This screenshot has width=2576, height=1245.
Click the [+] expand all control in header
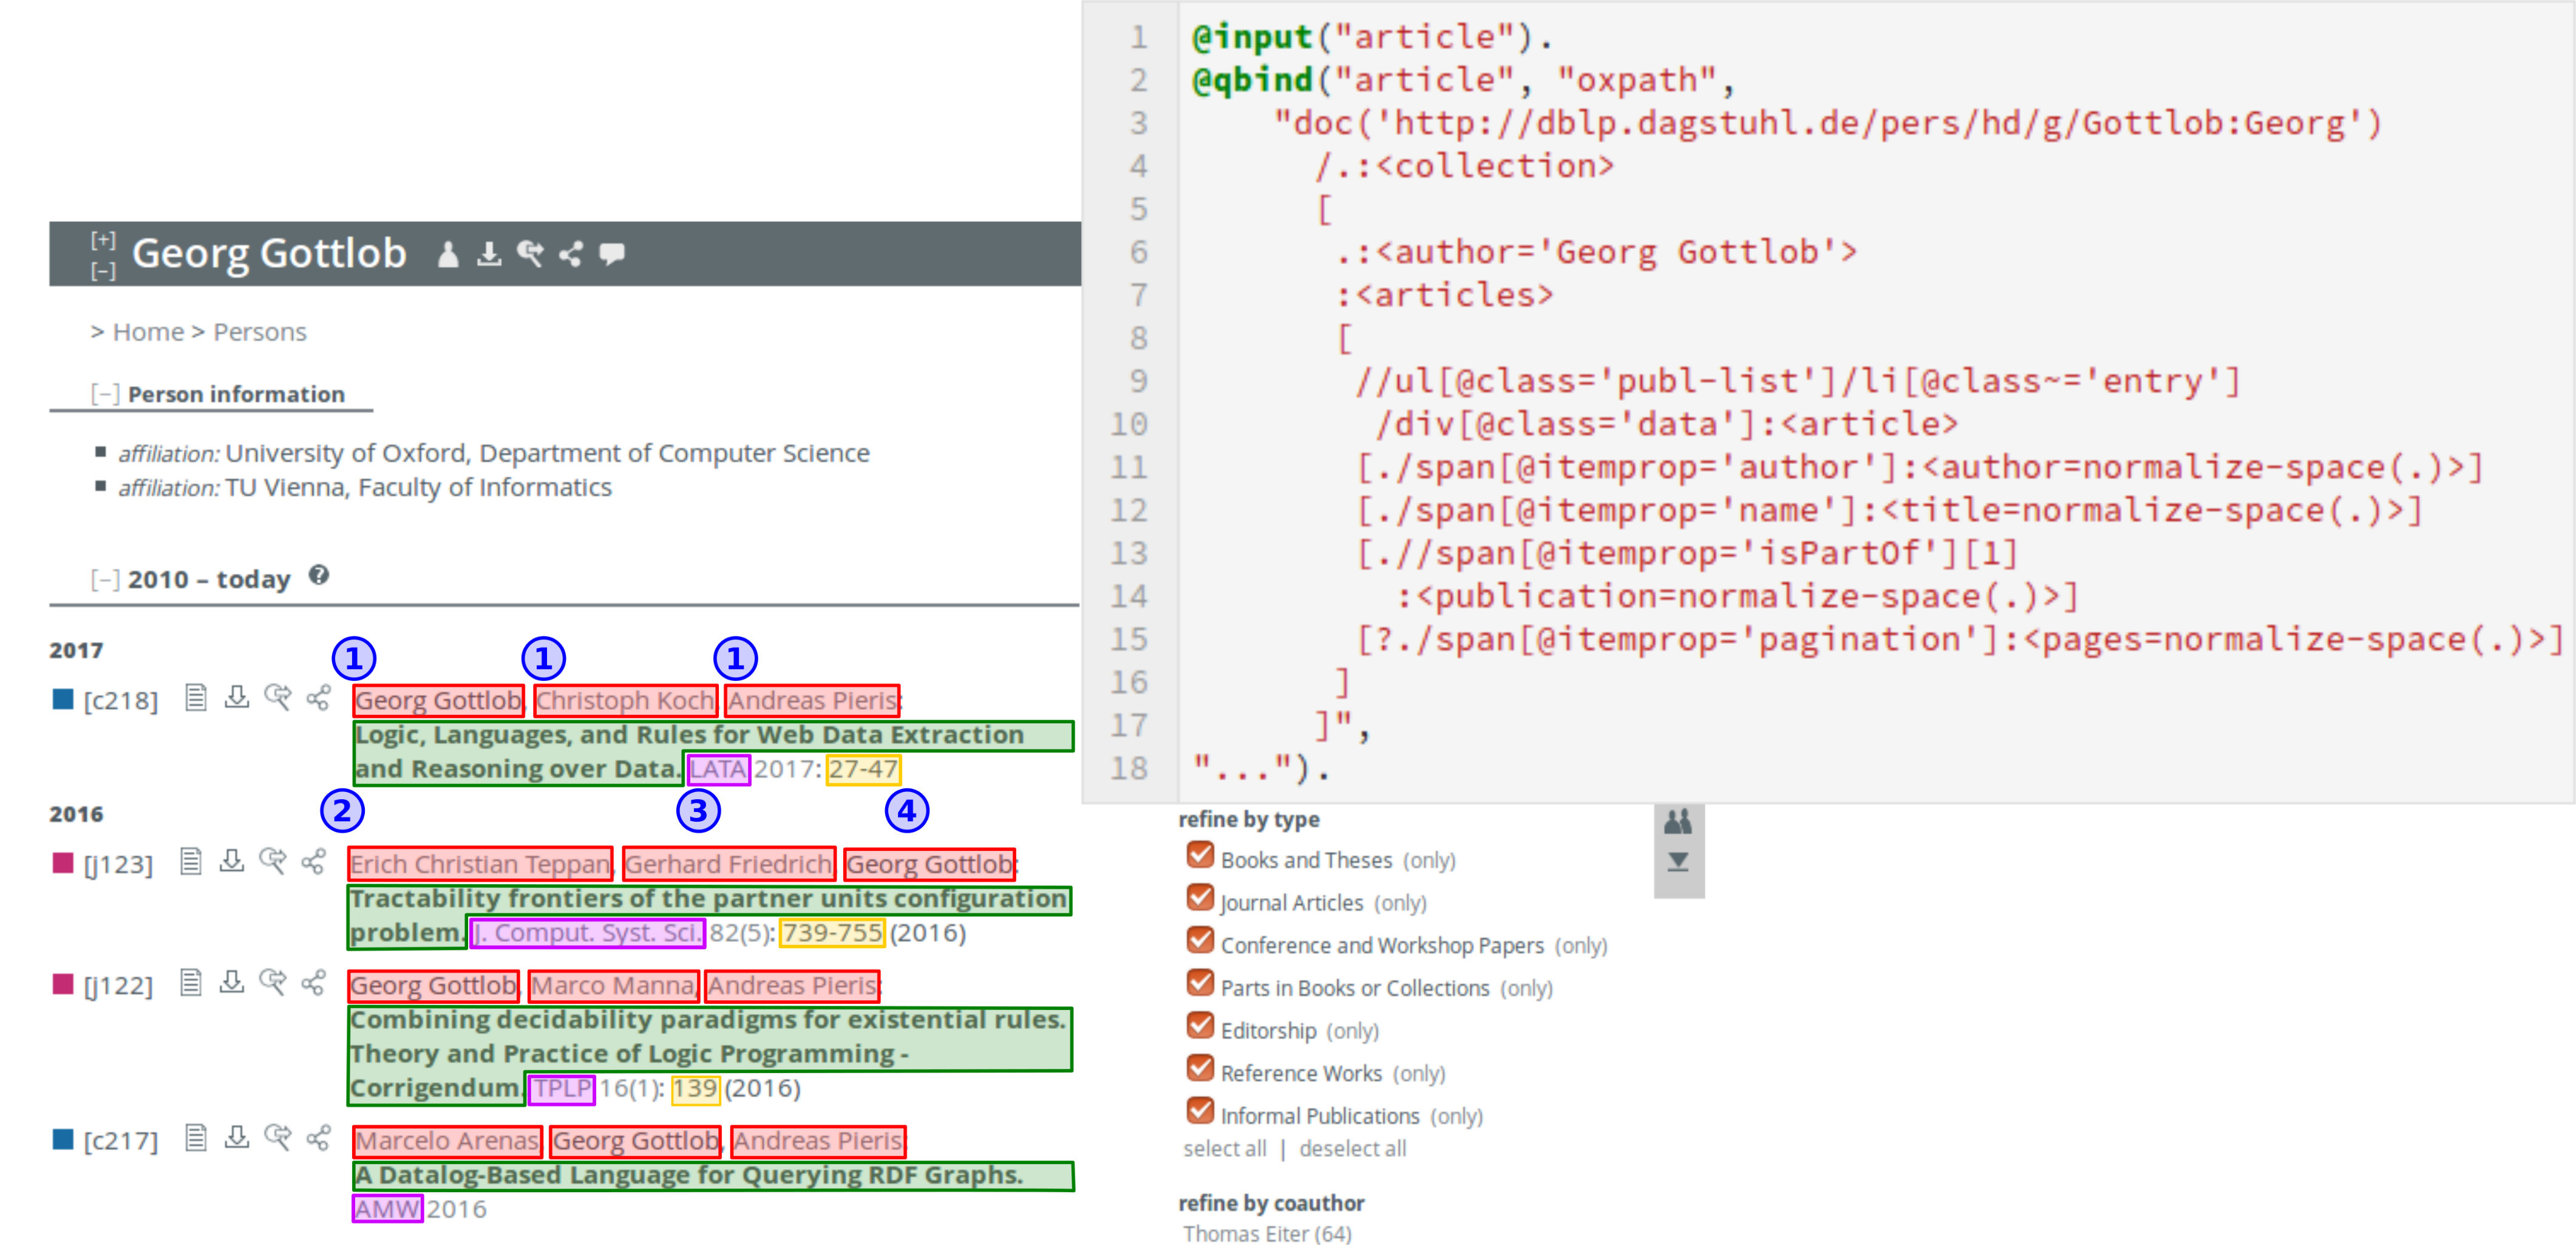coord(103,239)
